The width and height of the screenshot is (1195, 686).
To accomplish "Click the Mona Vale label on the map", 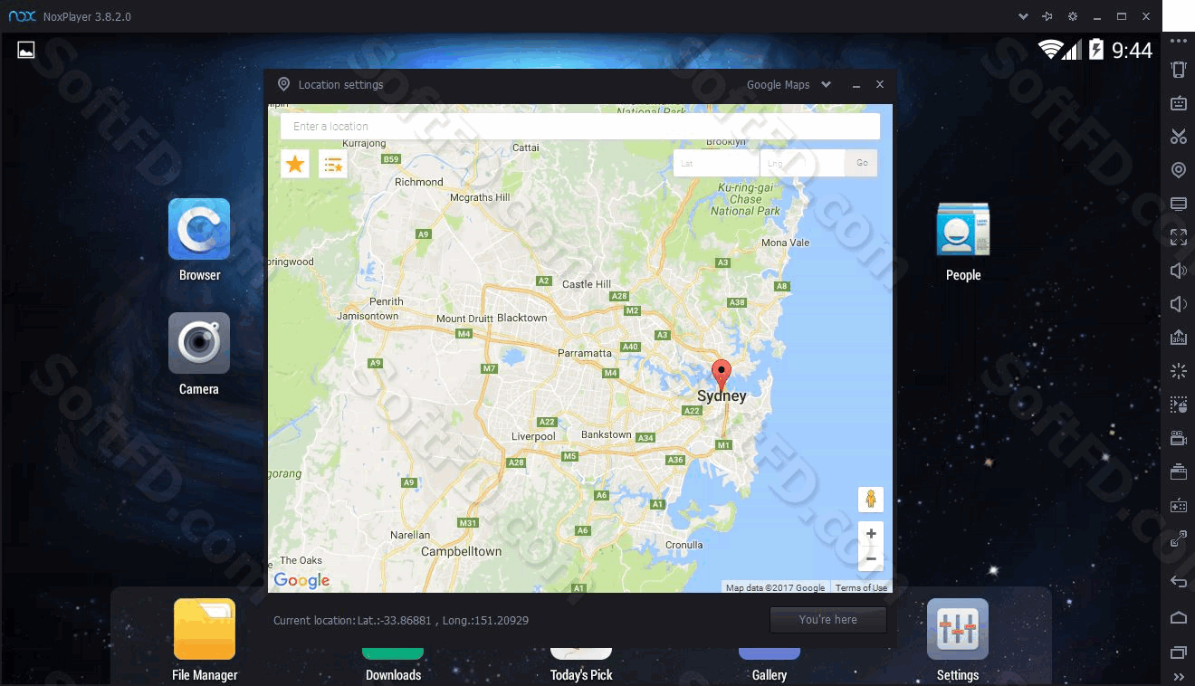I will [786, 243].
